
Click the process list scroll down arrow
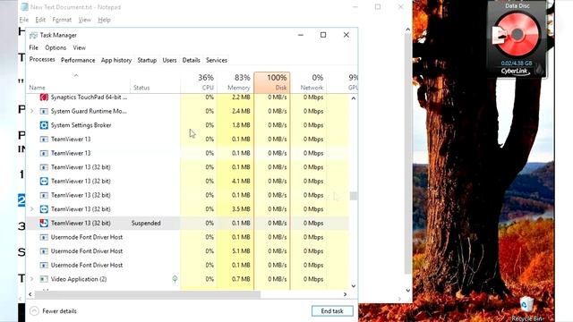[354, 286]
